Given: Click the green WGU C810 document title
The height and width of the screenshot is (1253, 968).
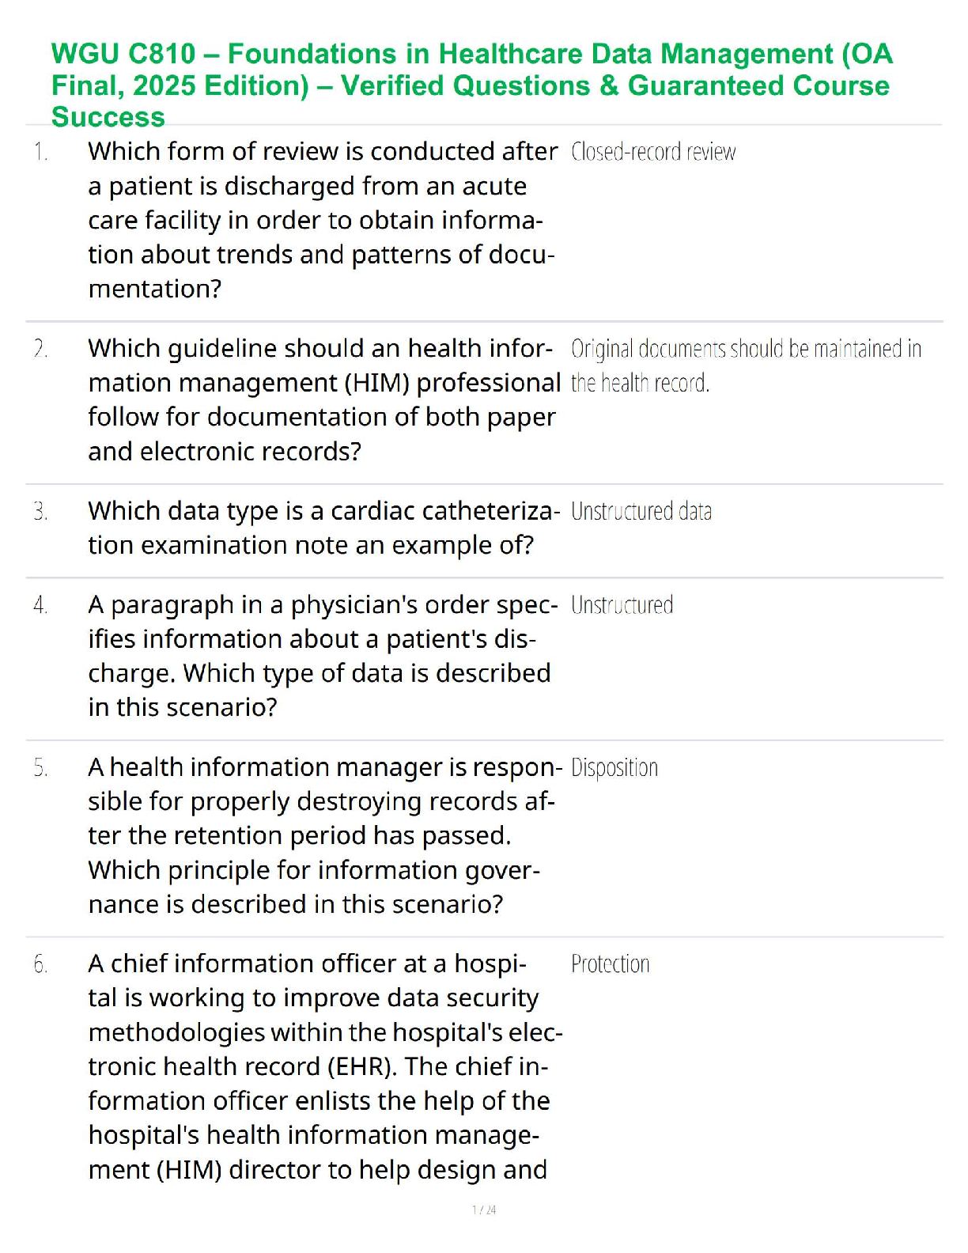Looking at the screenshot, I should pos(471,85).
